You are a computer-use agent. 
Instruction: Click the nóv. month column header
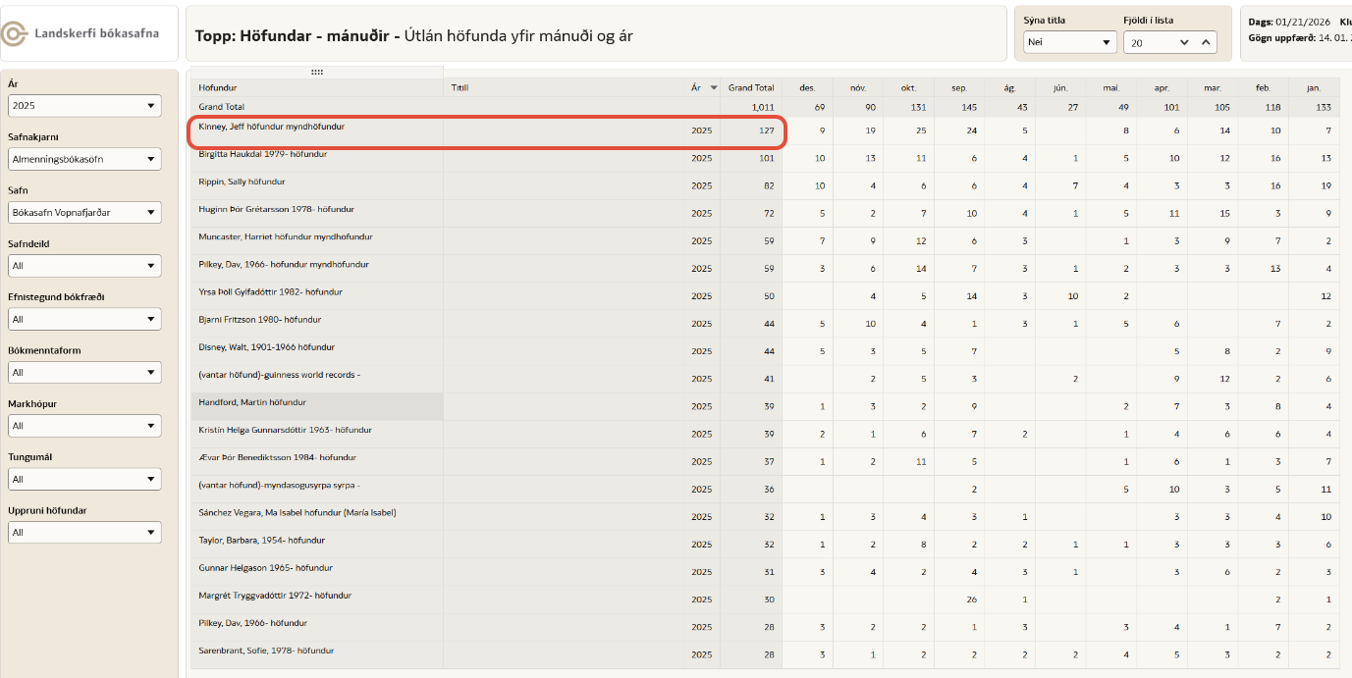[858, 87]
